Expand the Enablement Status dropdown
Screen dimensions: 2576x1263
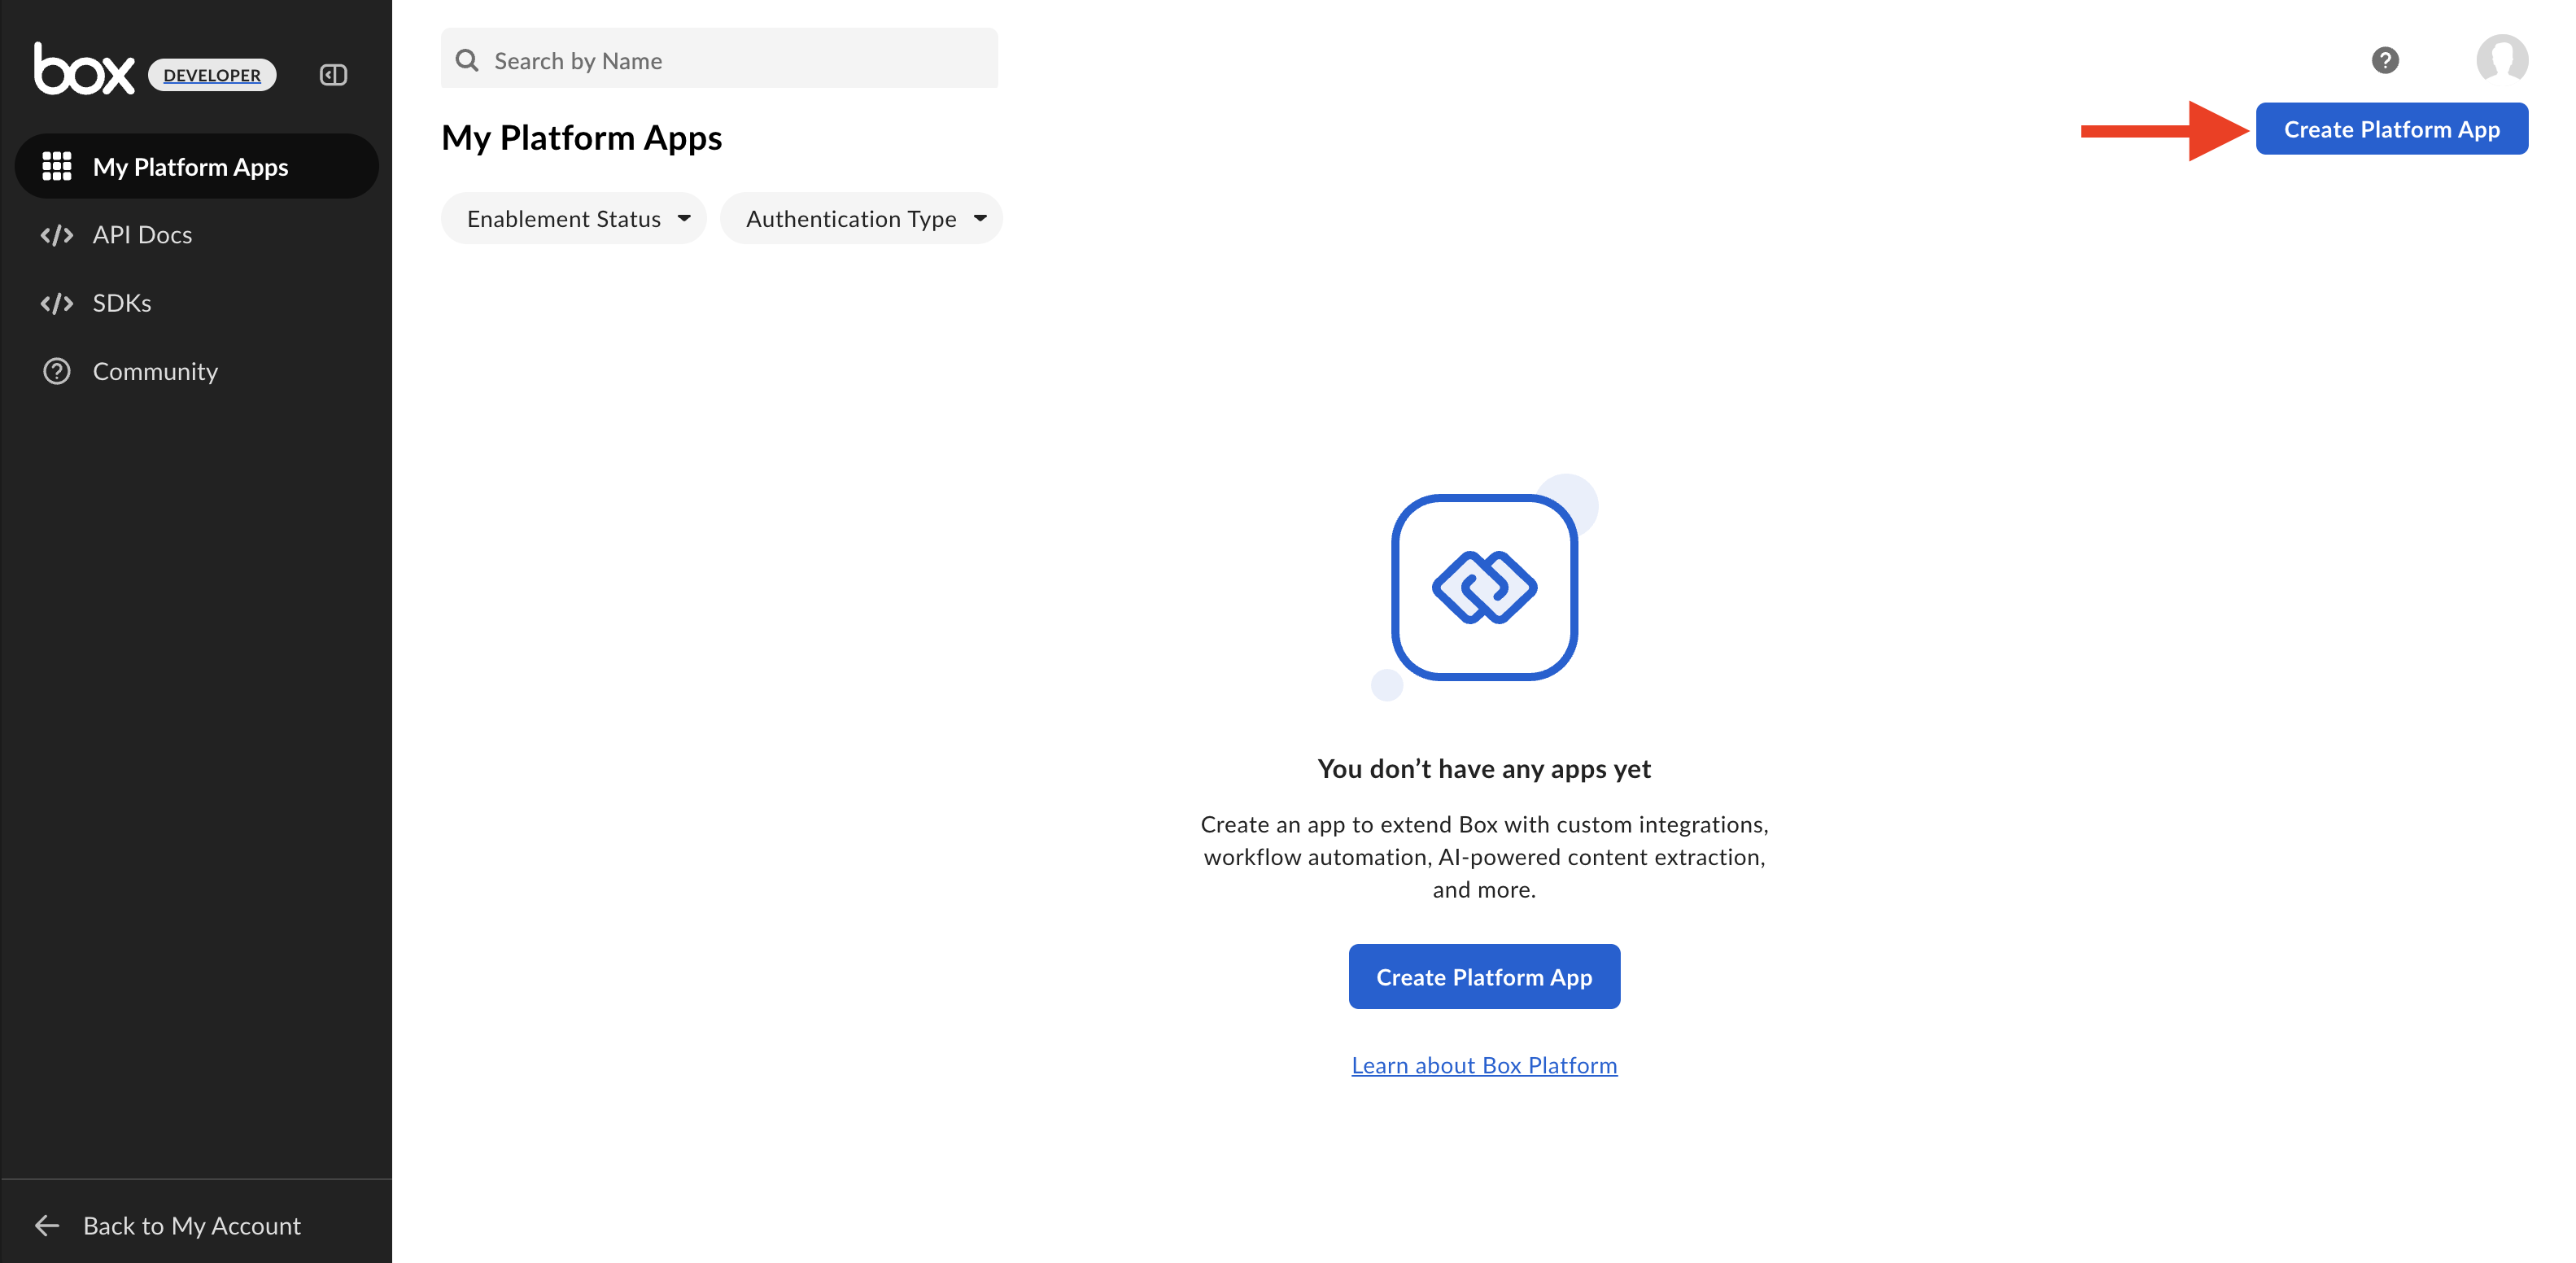pyautogui.click(x=574, y=218)
